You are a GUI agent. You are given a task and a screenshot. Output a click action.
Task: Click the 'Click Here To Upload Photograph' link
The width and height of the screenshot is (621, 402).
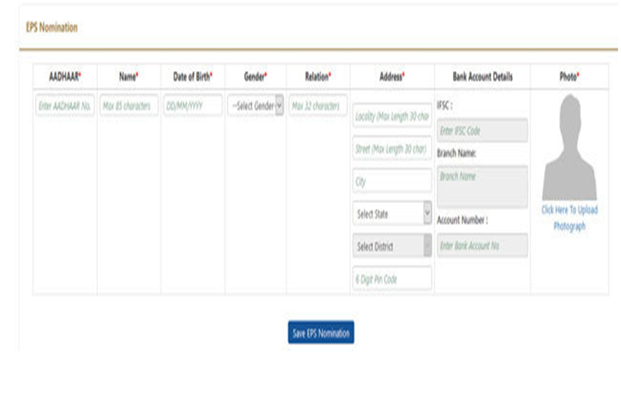tap(569, 218)
